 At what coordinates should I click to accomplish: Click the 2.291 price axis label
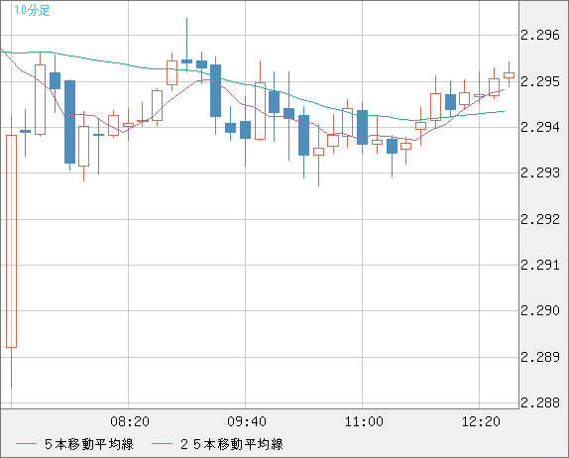[x=540, y=265]
